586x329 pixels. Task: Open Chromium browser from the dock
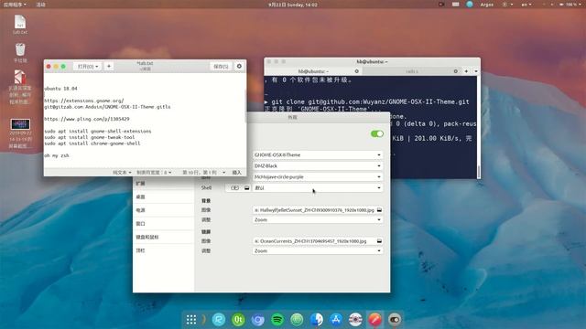257,320
